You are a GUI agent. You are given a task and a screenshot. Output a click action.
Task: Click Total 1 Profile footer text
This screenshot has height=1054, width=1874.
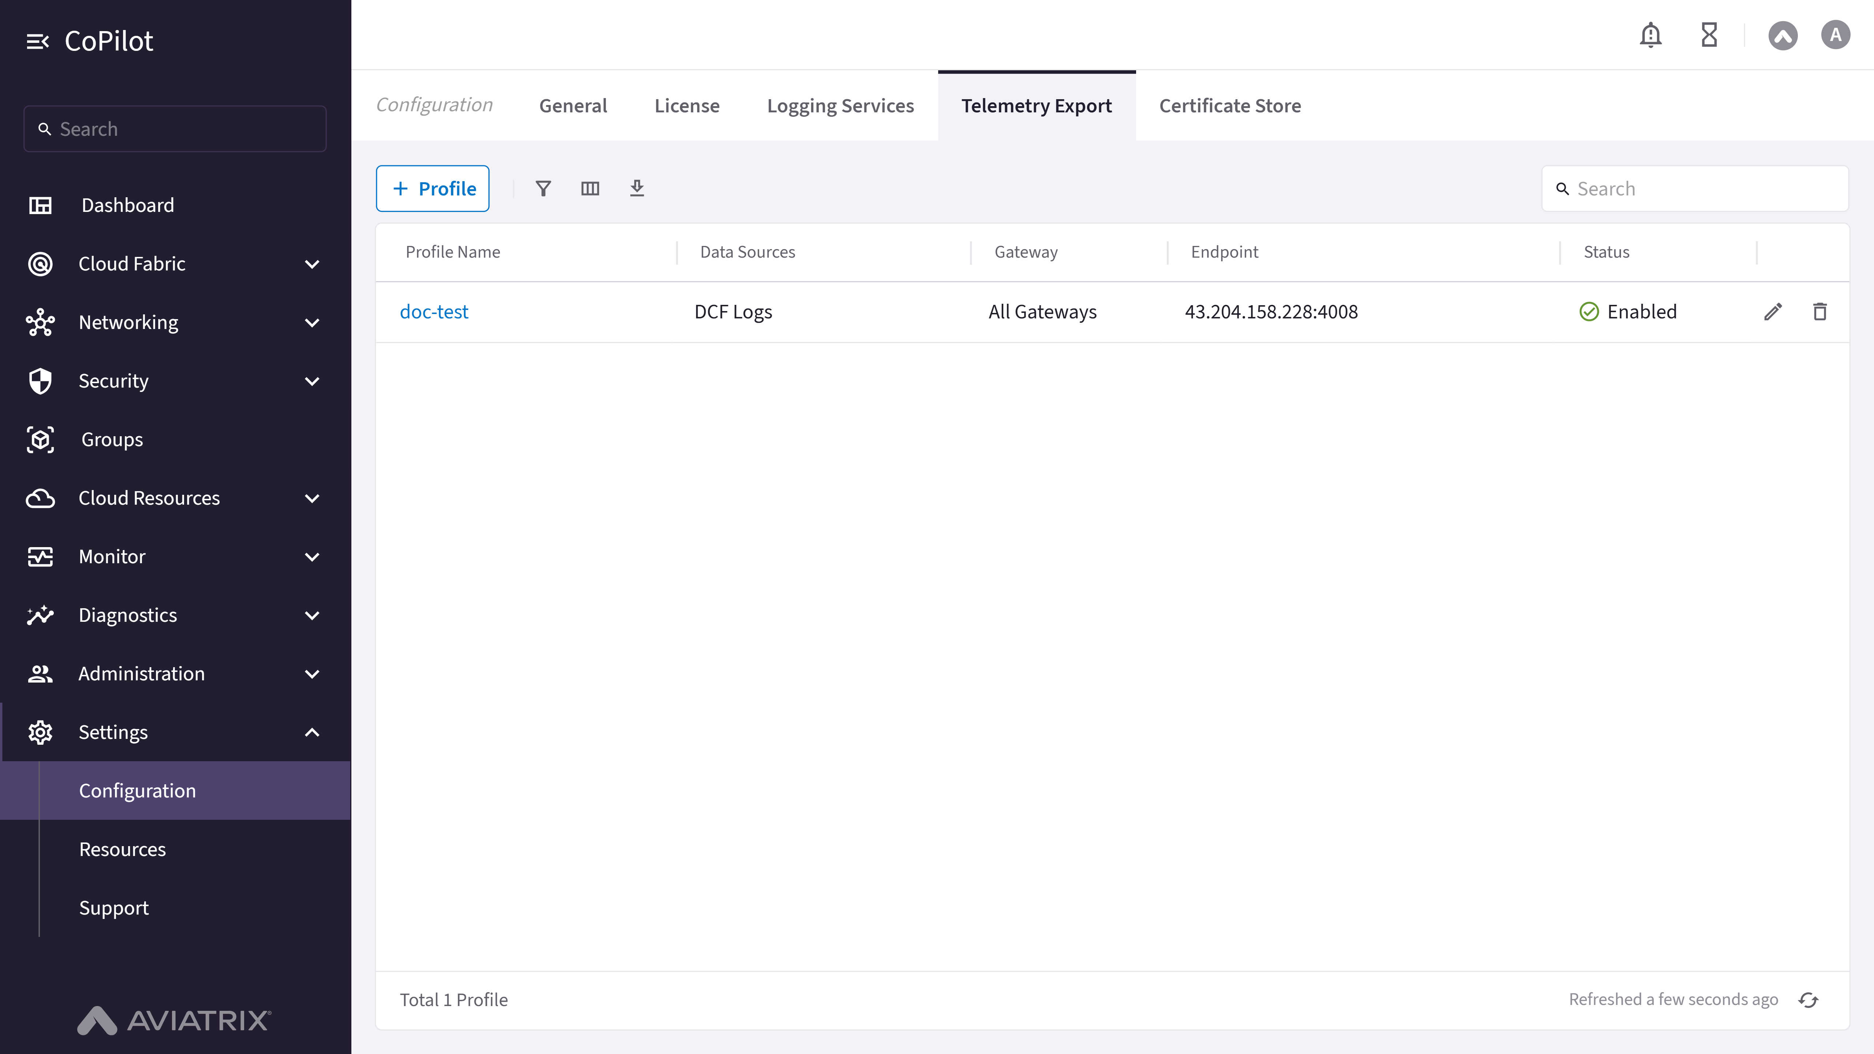[454, 1000]
